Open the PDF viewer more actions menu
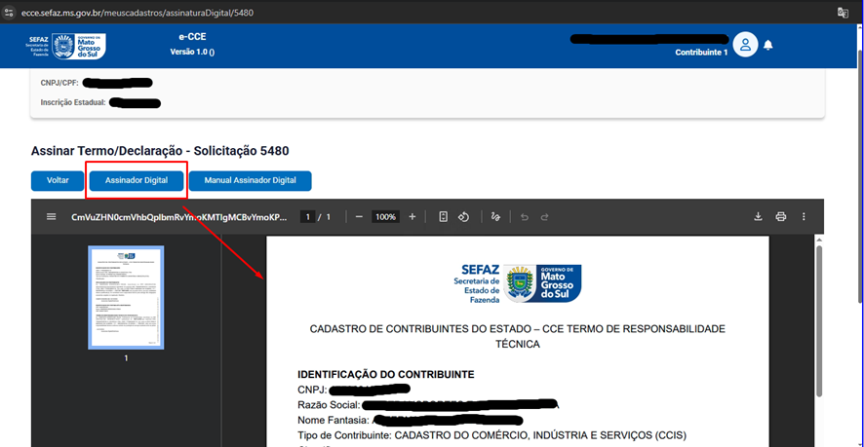This screenshot has width=864, height=447. (x=804, y=216)
